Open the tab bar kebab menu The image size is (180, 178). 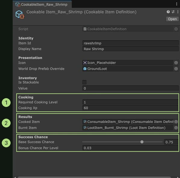(x=177, y=4)
